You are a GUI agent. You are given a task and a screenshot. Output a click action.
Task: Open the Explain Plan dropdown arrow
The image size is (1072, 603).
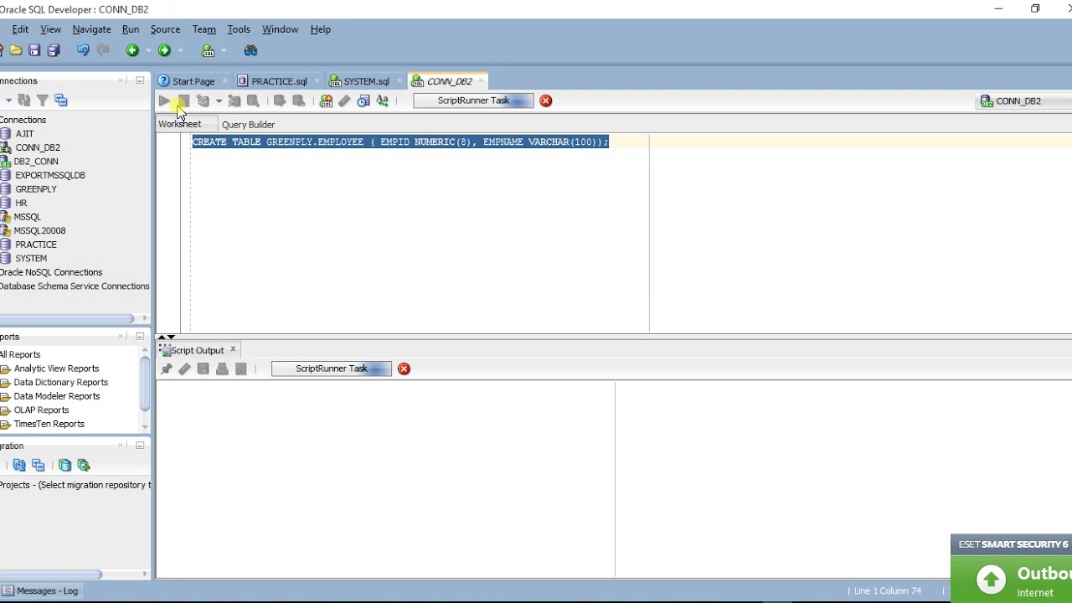219,100
